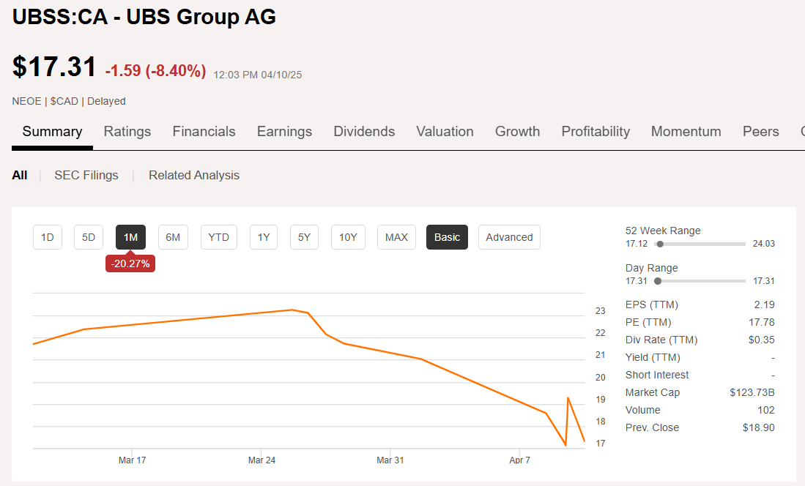Screen dimensions: 805x486
Task: View the 6M price chart
Action: coord(173,236)
